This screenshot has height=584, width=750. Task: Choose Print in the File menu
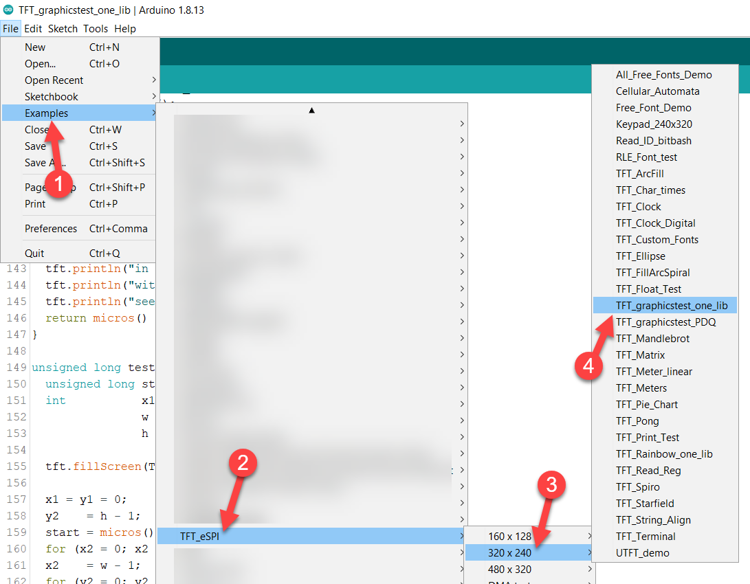(x=79, y=204)
